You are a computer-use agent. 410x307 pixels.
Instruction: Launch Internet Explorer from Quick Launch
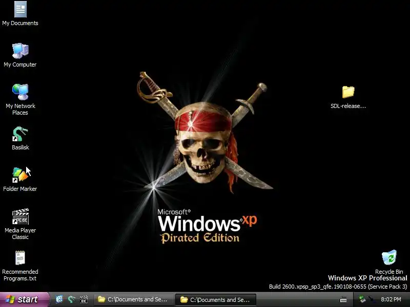pyautogui.click(x=59, y=299)
